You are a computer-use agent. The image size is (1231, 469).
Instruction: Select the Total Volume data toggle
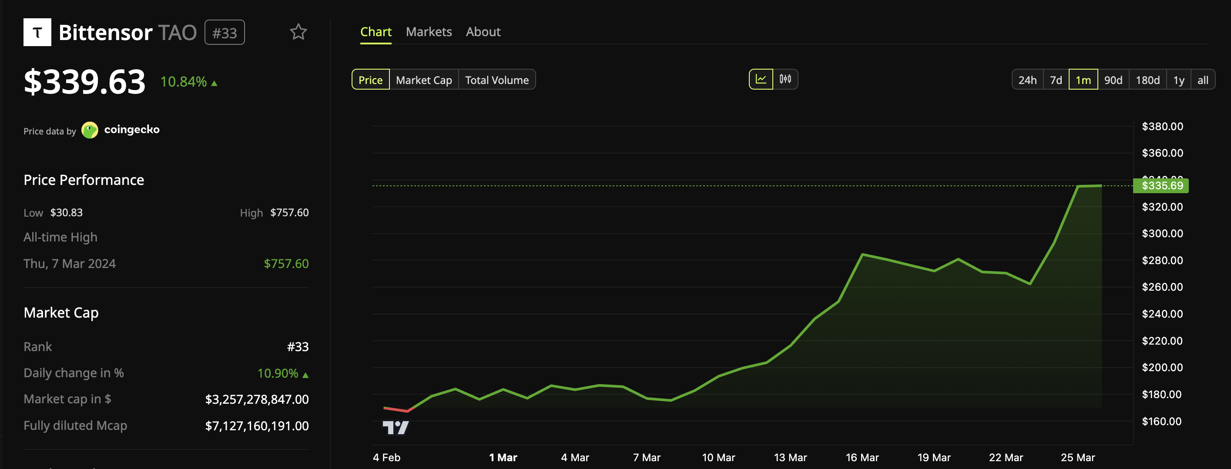pos(497,80)
